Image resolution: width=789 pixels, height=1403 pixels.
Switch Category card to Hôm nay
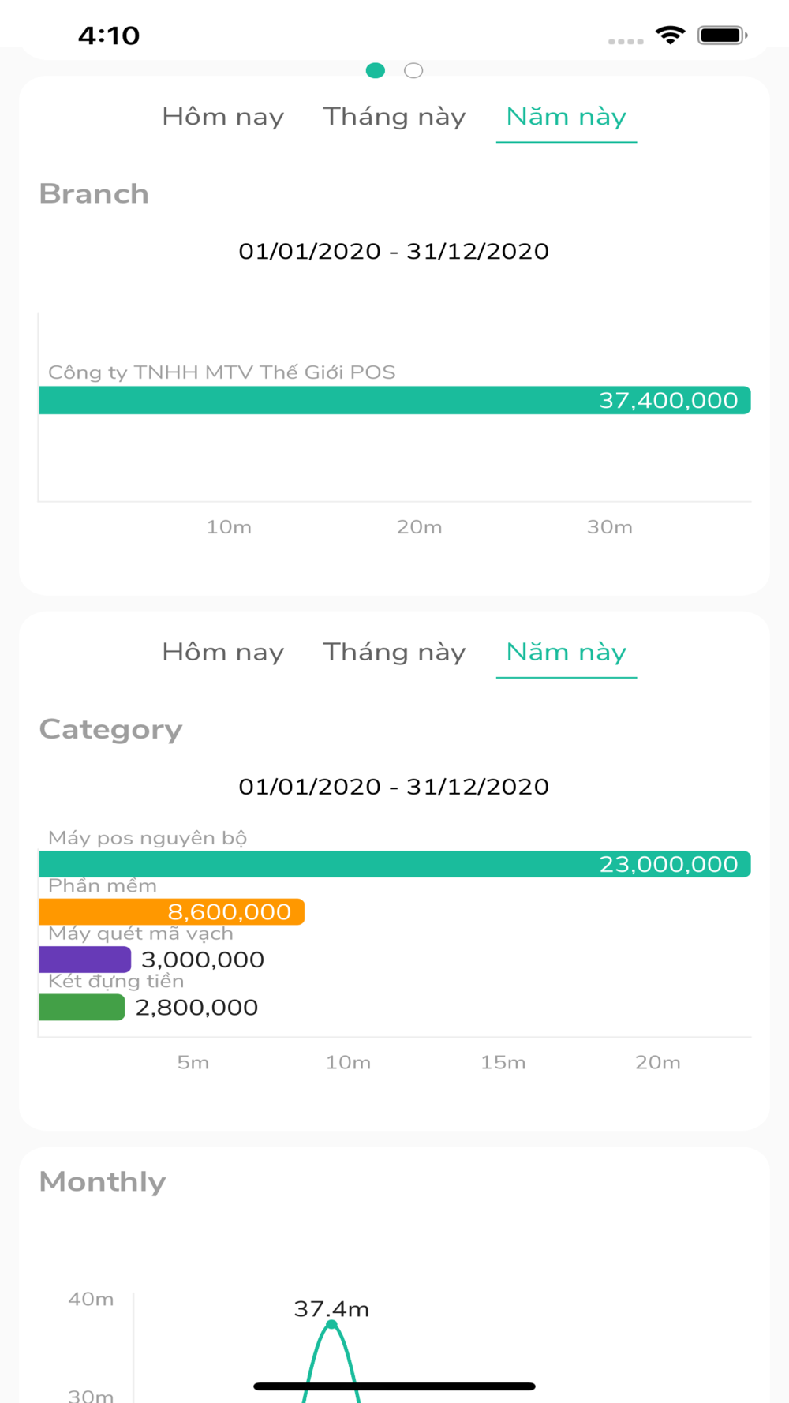coord(223,653)
